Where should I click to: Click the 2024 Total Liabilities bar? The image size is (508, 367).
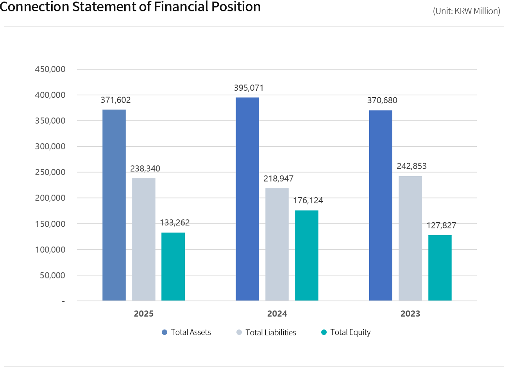(x=277, y=244)
